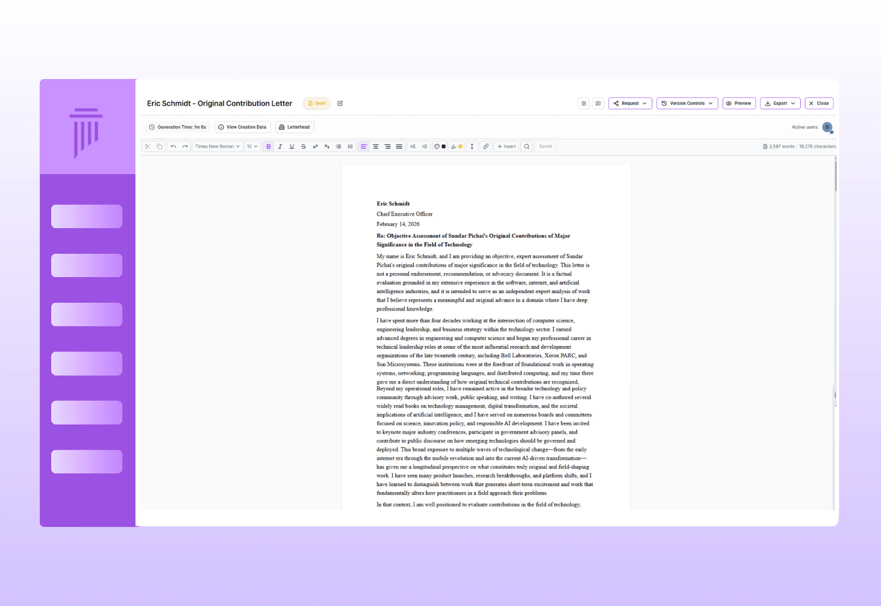
Task: Toggle underline formatting
Action: (292, 146)
